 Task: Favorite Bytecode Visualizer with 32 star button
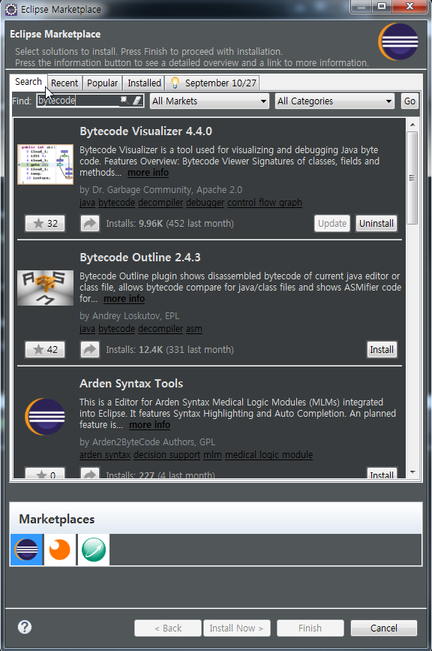point(45,223)
